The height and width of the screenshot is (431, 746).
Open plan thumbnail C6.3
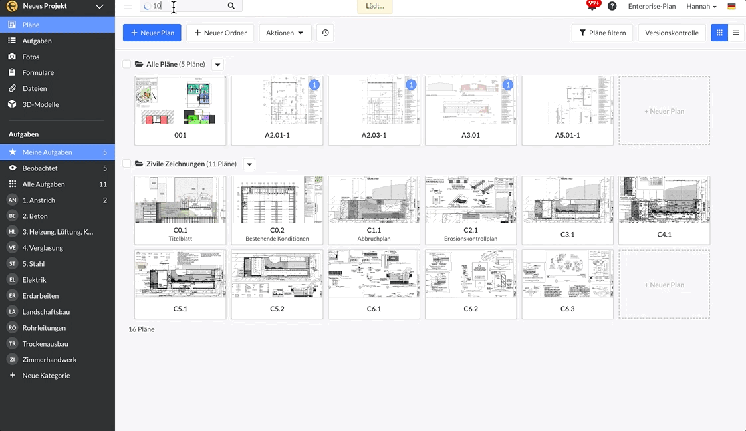(x=568, y=284)
